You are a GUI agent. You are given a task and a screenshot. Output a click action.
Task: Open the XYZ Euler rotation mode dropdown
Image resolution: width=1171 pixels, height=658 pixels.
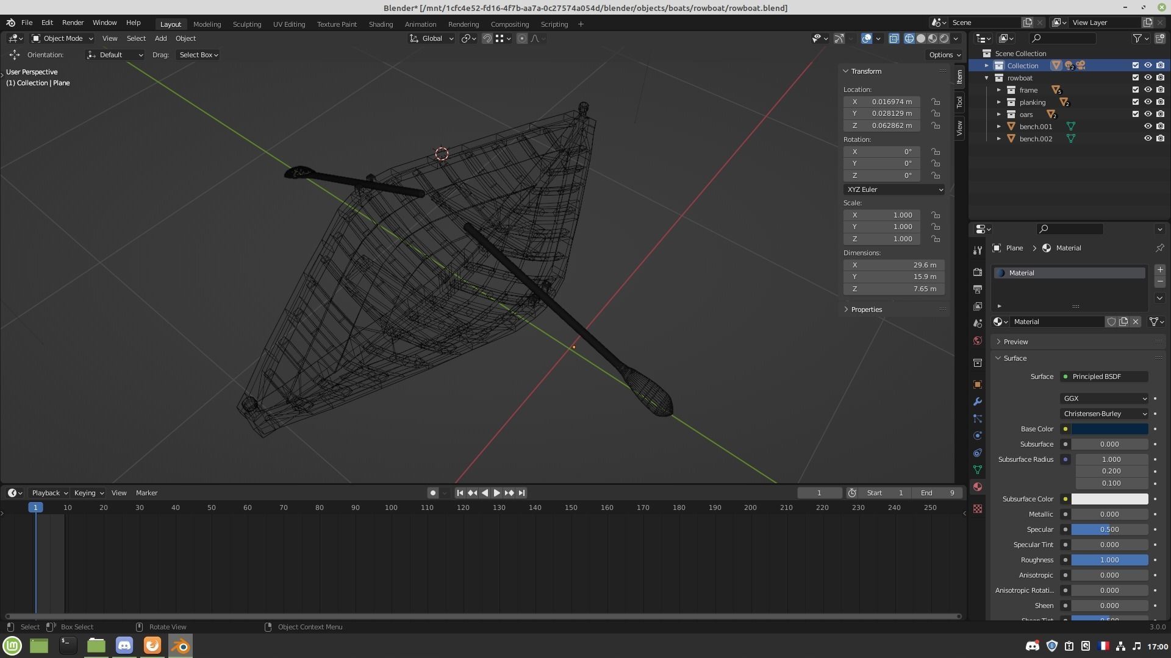(893, 189)
